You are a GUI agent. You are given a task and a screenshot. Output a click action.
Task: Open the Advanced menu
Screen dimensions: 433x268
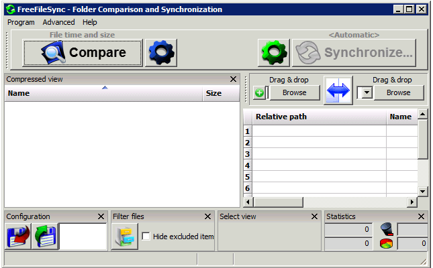(58, 22)
